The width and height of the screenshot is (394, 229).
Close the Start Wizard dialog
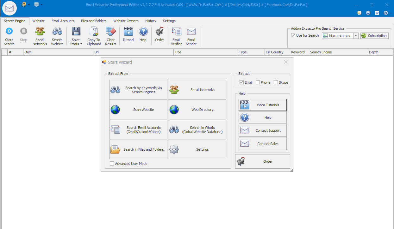click(286, 62)
